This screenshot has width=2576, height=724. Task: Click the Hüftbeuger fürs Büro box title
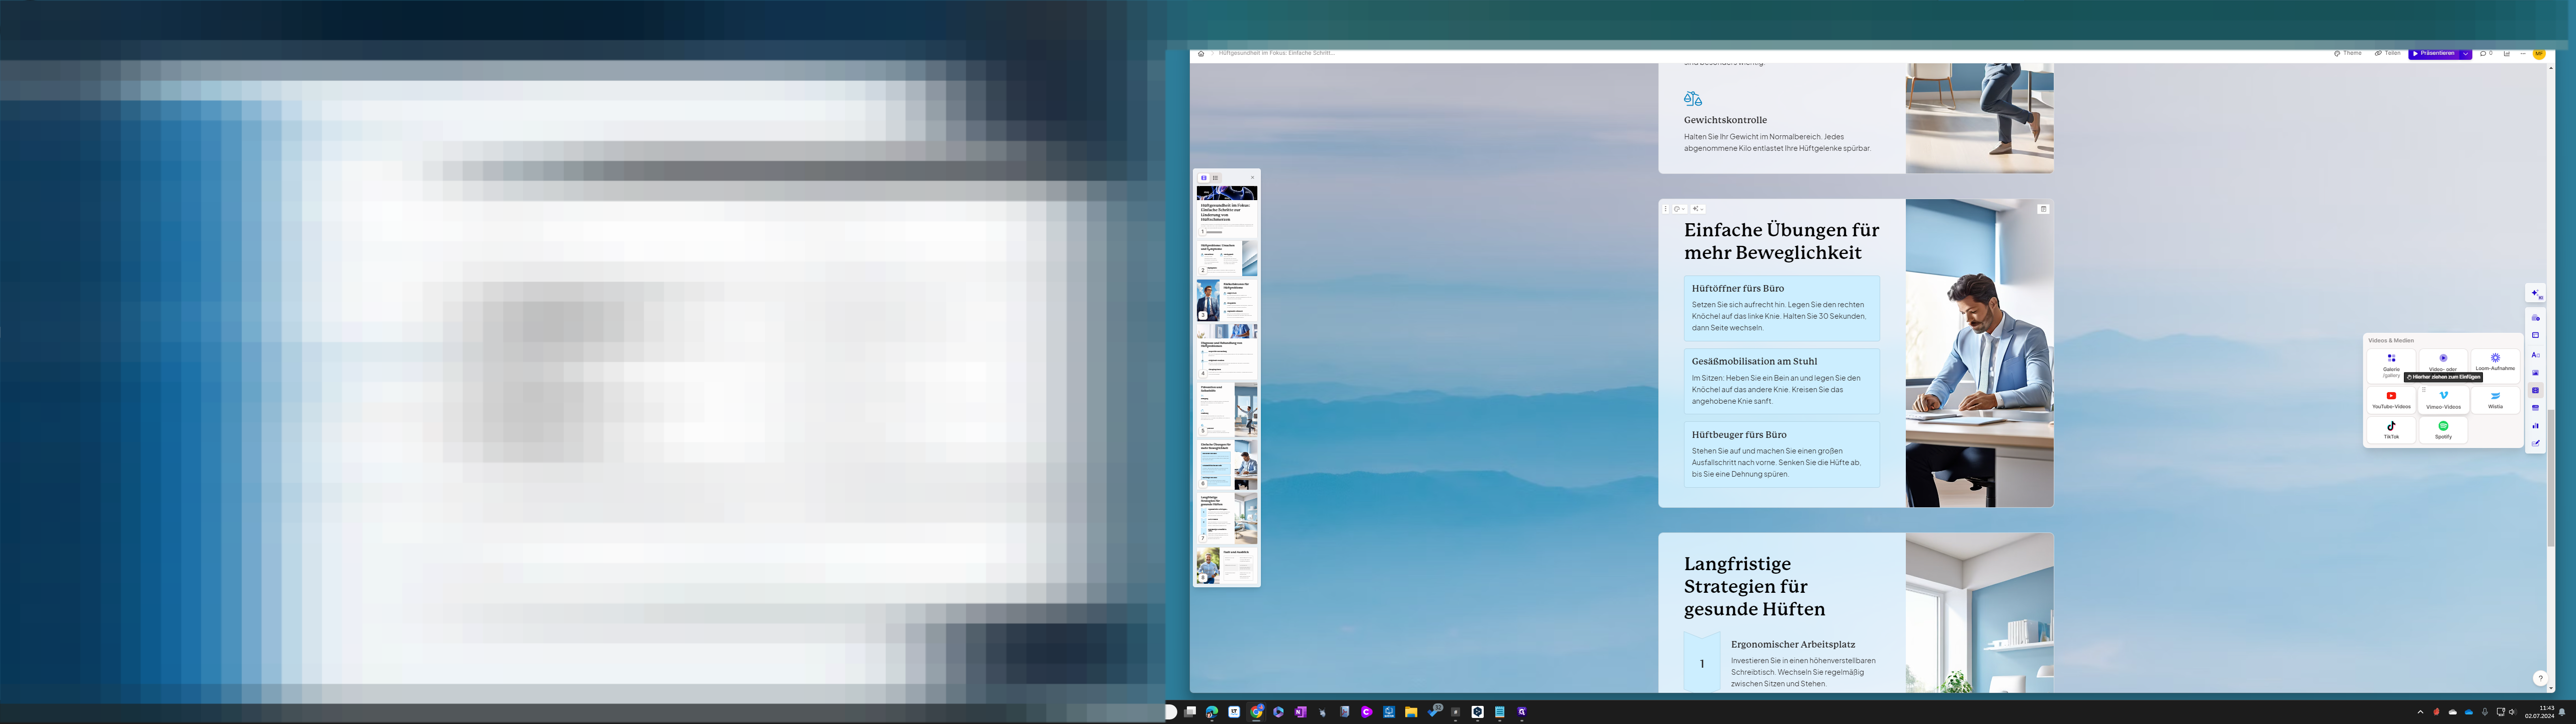click(1739, 435)
